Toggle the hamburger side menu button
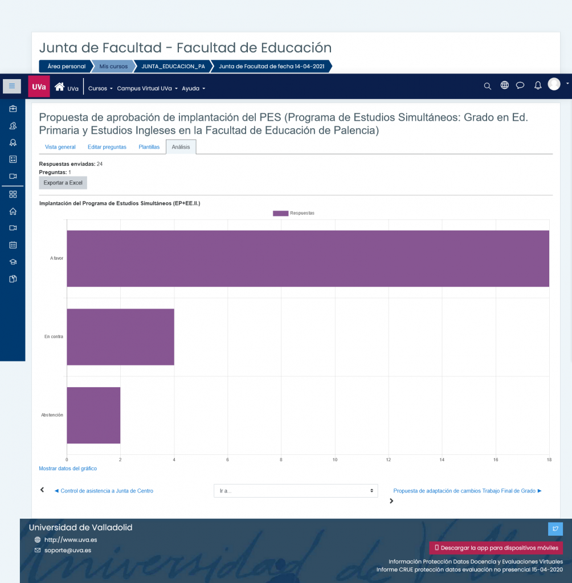The height and width of the screenshot is (583, 572). click(x=12, y=87)
